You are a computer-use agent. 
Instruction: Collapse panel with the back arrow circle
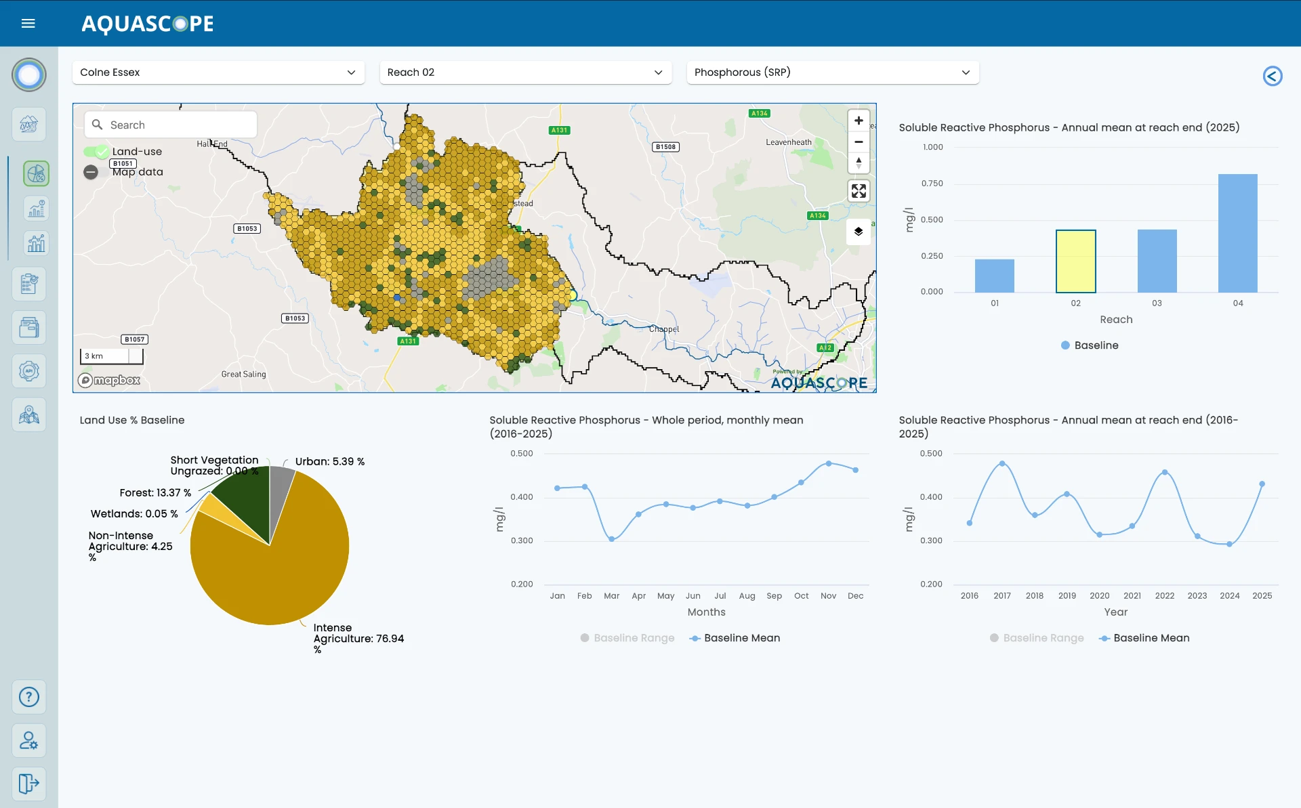click(1273, 76)
